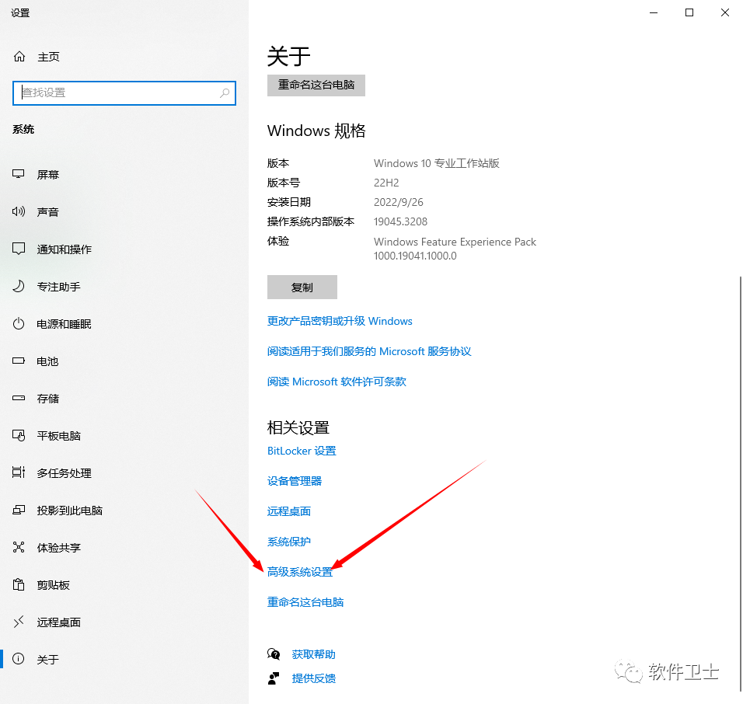743x704 pixels.
Task: Click the 提供反馈 person icon
Action: (x=274, y=678)
